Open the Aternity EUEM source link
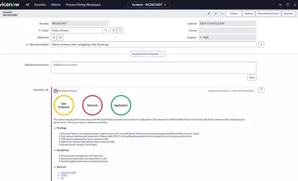 (x=68, y=173)
